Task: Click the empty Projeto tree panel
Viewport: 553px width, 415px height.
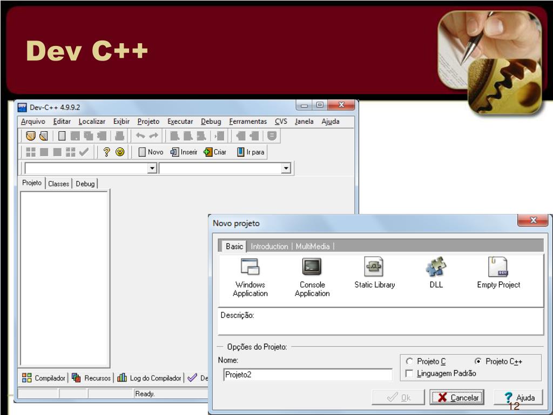Action: tap(64, 278)
